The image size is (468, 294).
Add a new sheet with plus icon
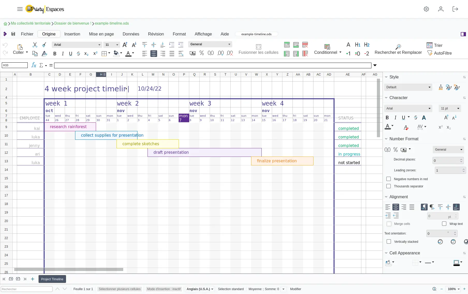pyautogui.click(x=33, y=279)
